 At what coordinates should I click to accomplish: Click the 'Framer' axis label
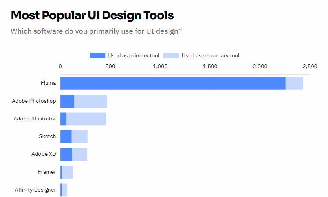47,172
